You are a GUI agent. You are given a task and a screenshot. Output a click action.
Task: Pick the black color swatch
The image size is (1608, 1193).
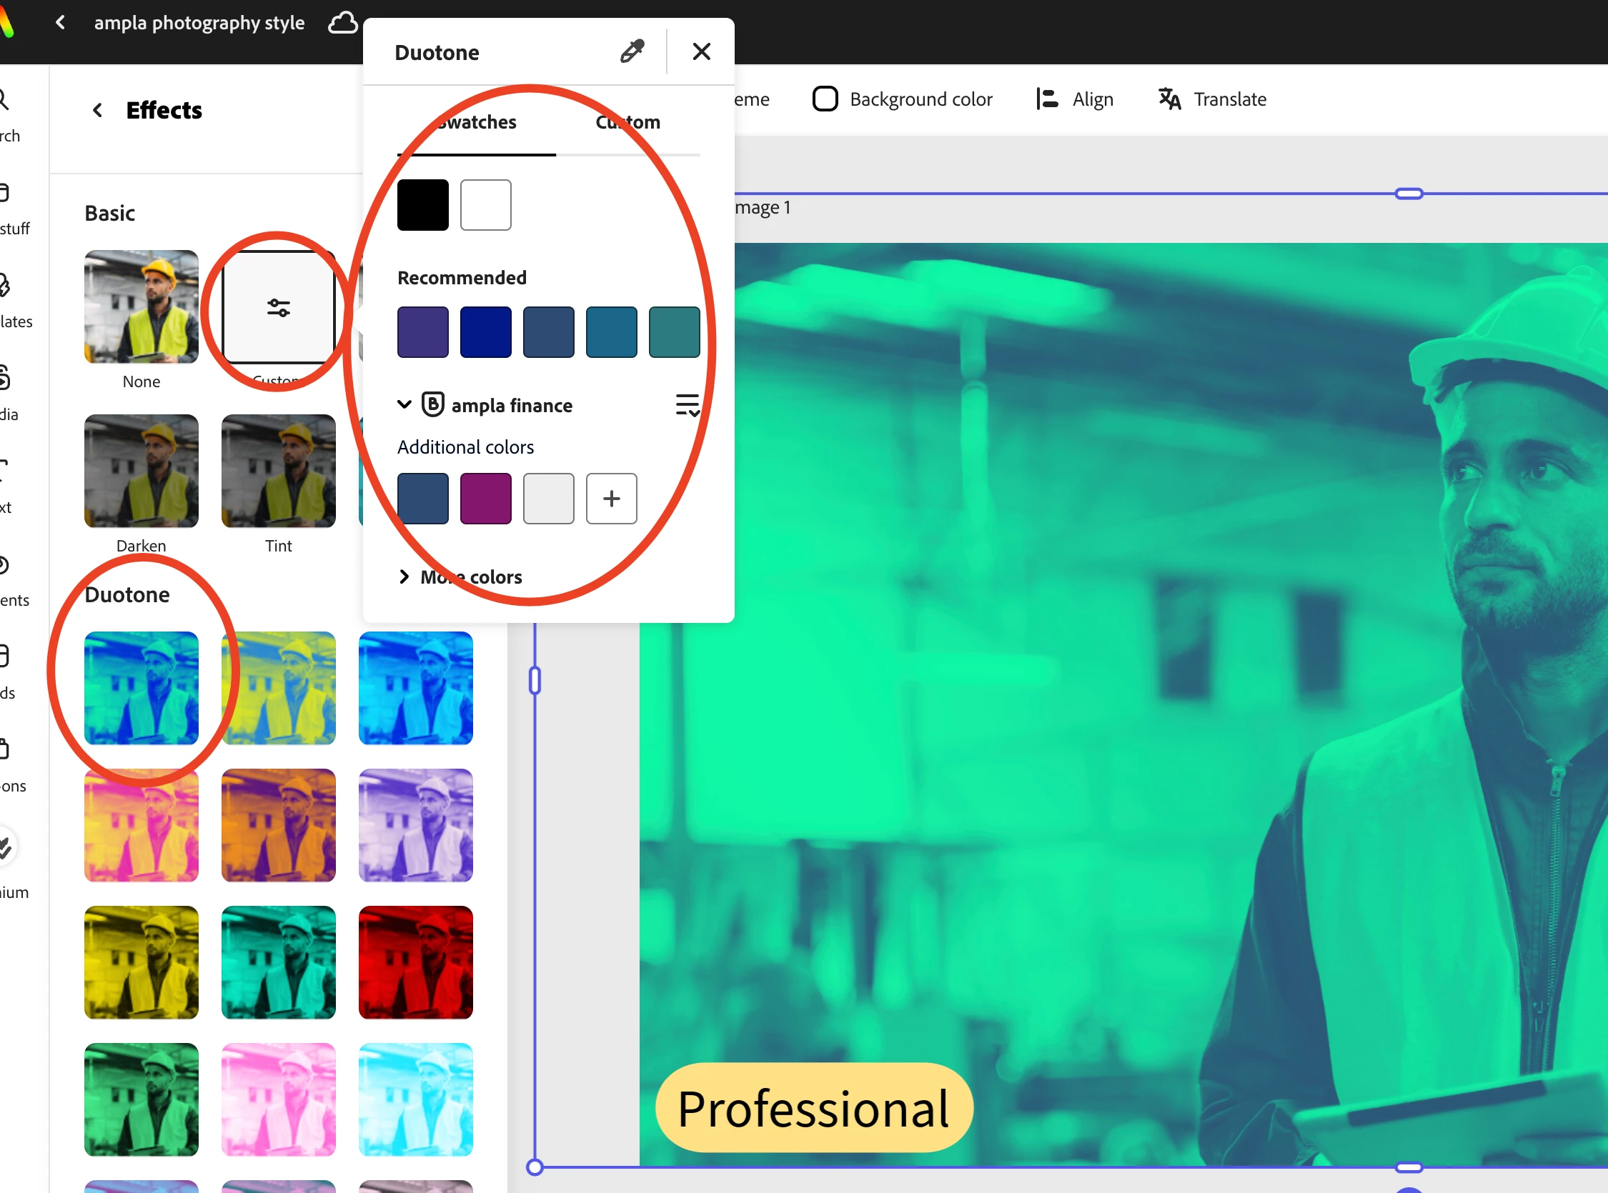pyautogui.click(x=422, y=205)
